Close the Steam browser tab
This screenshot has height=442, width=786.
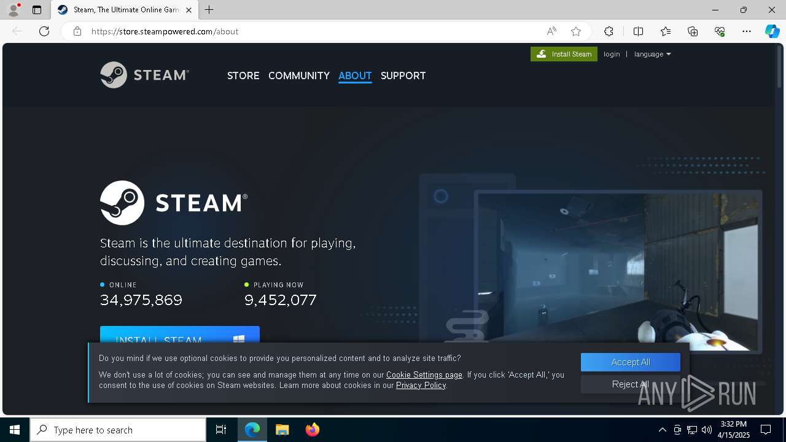[189, 10]
